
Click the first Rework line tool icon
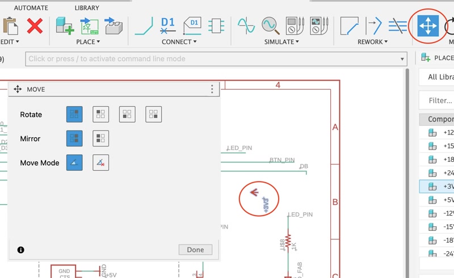pos(349,26)
